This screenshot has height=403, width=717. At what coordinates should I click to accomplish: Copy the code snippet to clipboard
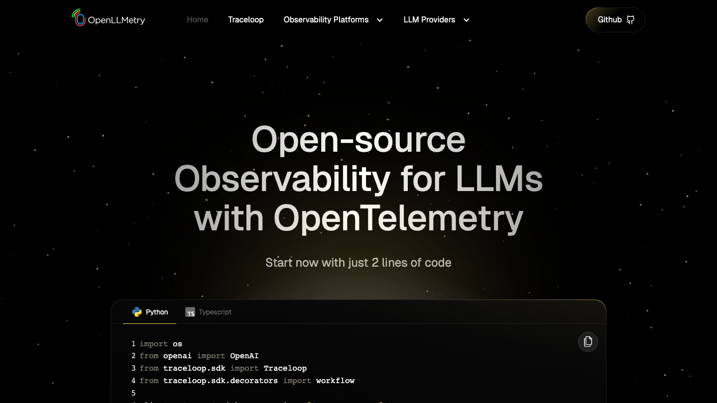pyautogui.click(x=588, y=342)
